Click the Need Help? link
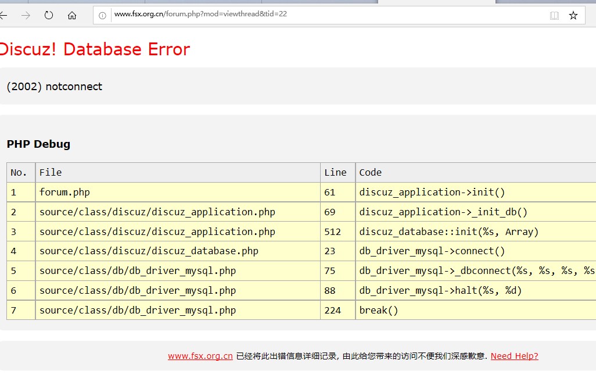The height and width of the screenshot is (381, 596). tap(514, 356)
